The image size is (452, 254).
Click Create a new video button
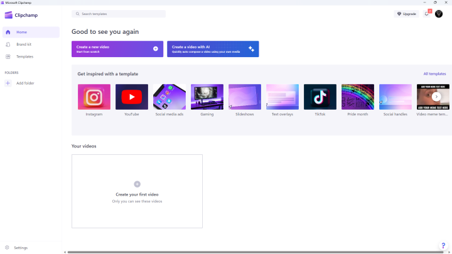117,49
